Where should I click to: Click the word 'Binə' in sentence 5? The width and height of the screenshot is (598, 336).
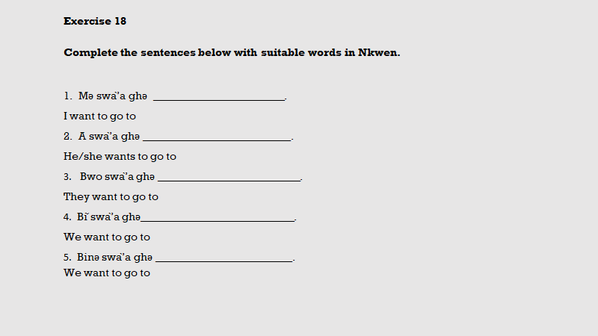coord(87,258)
